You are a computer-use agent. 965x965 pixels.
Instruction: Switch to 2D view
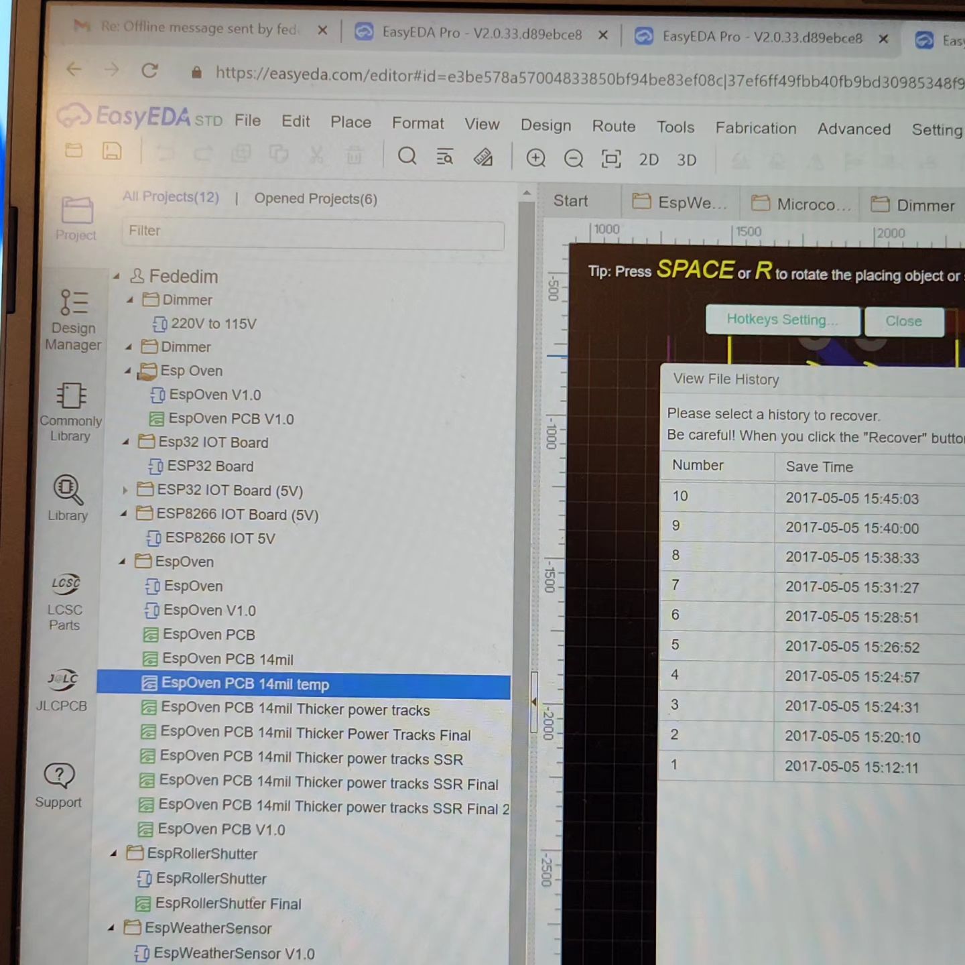pyautogui.click(x=649, y=159)
